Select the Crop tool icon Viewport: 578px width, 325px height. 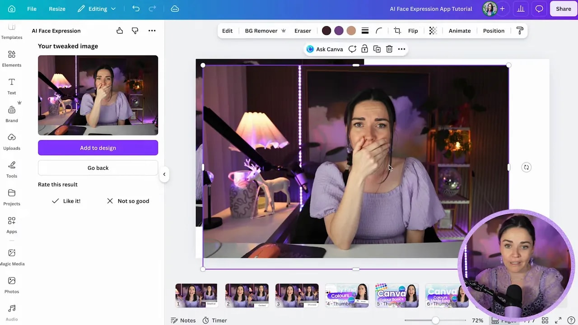click(x=397, y=31)
